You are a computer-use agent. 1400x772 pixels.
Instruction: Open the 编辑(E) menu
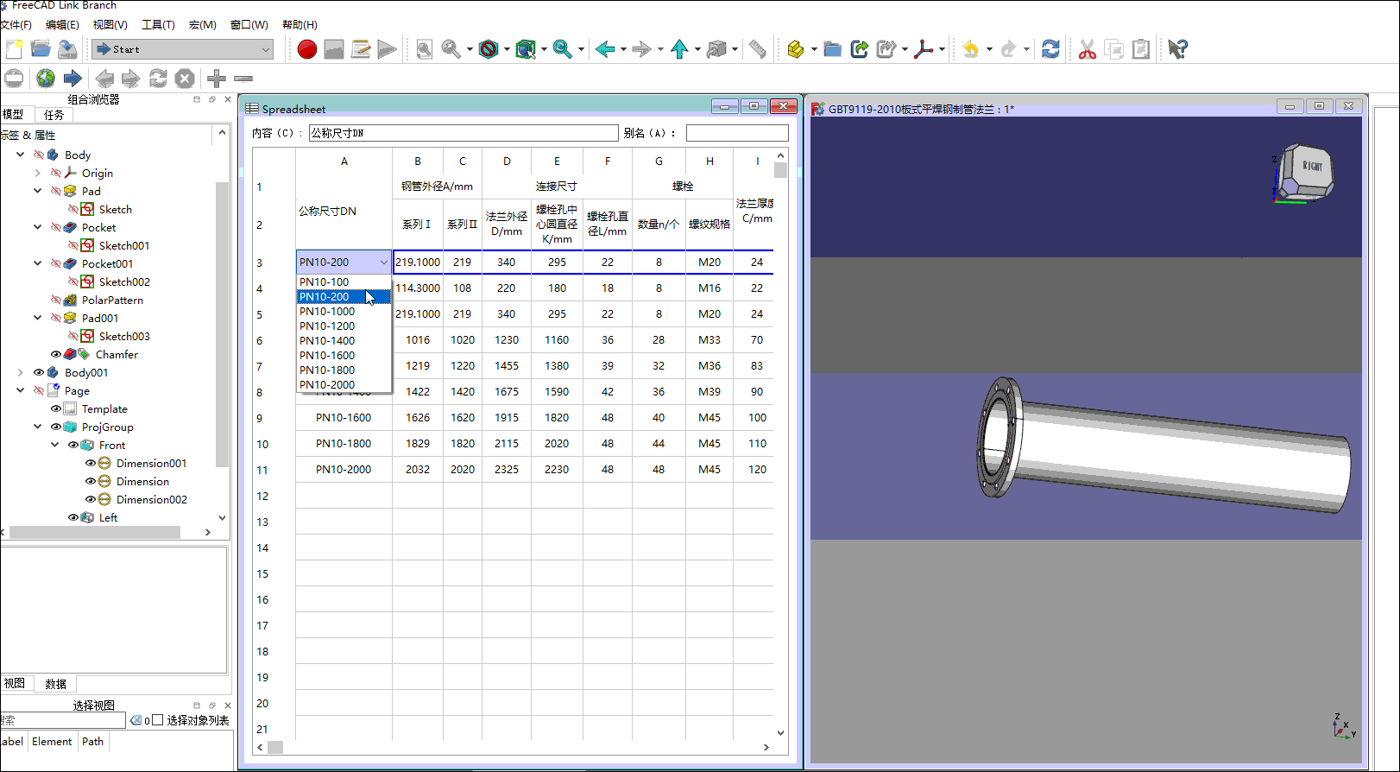click(62, 25)
